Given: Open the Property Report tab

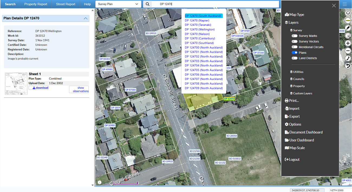Looking at the screenshot, I should [x=36, y=4].
